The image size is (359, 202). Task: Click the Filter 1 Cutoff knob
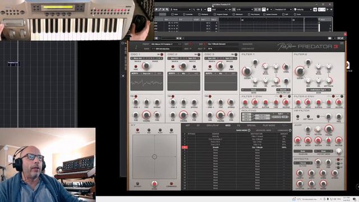[x=247, y=71]
